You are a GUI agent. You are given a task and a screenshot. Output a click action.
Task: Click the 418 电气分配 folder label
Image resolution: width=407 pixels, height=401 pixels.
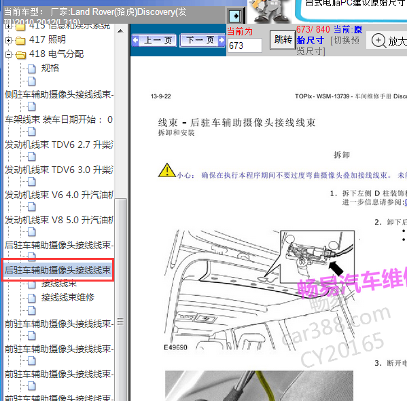(x=56, y=54)
